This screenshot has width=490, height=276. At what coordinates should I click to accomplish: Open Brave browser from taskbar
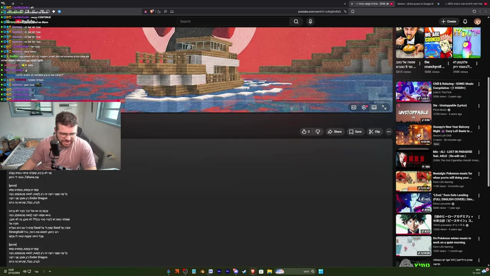point(253,271)
